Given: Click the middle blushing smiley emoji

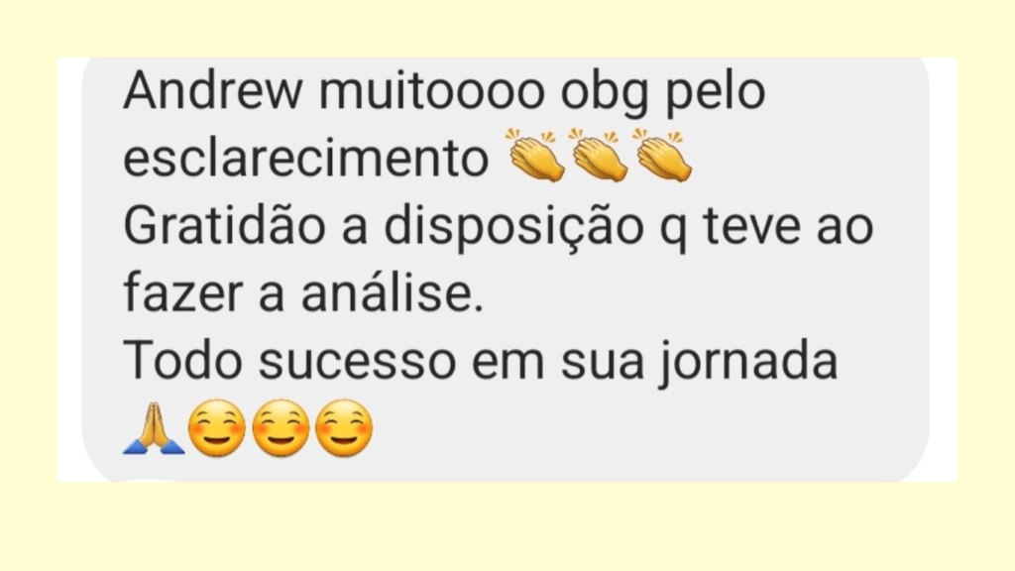Looking at the screenshot, I should click(x=281, y=428).
